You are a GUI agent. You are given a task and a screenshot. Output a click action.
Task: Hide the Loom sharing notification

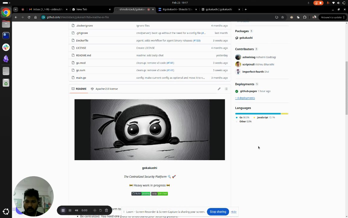[x=234, y=212]
